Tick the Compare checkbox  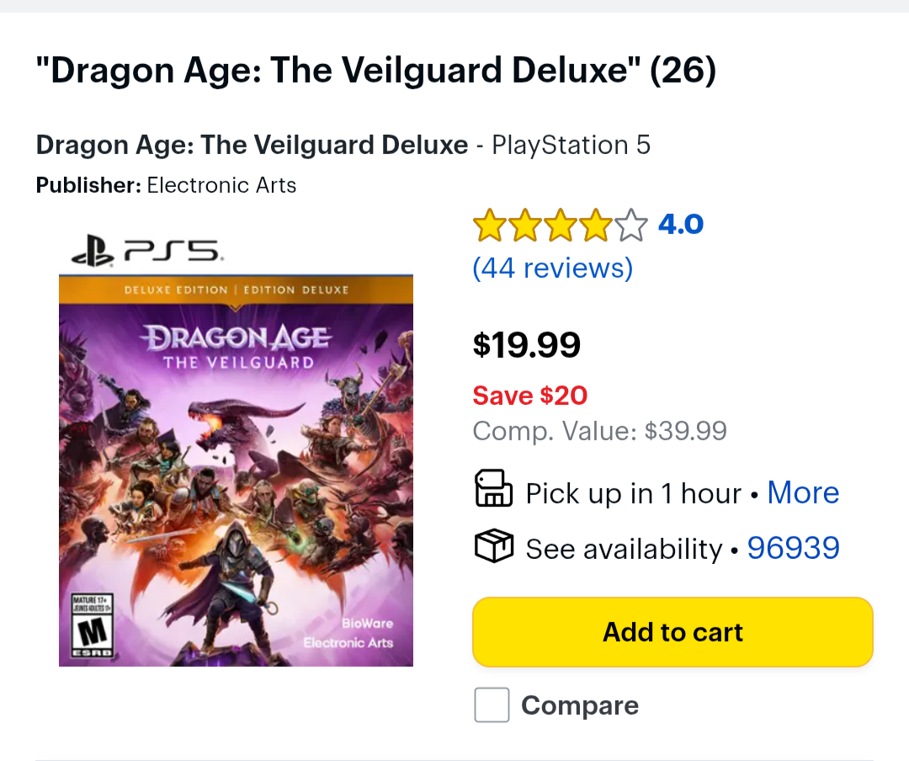pos(492,705)
